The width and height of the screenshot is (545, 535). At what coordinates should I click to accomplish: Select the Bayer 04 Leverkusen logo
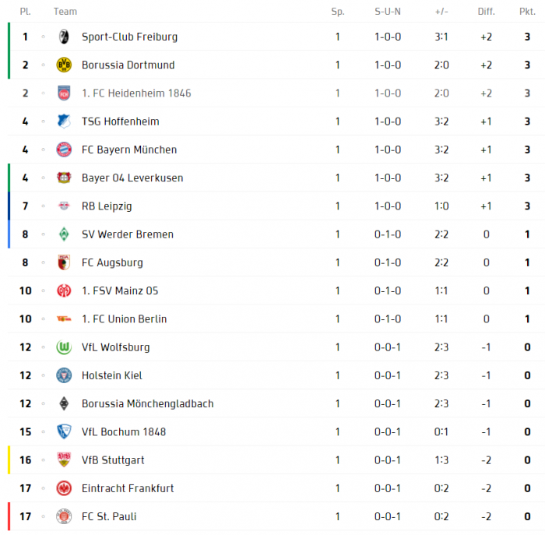pyautogui.click(x=64, y=178)
